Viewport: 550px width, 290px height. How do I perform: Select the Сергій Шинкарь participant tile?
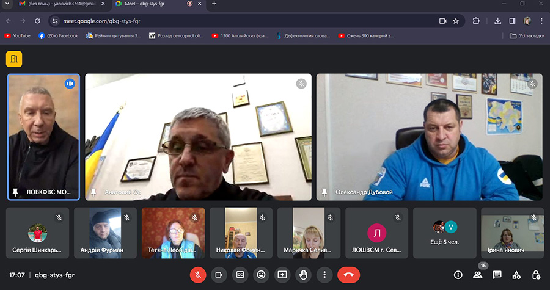[37, 233]
